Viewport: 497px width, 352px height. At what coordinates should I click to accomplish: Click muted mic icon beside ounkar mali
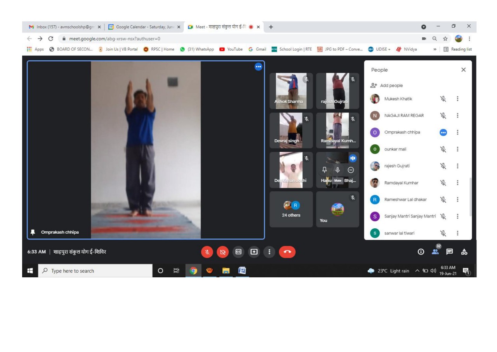[443, 149]
